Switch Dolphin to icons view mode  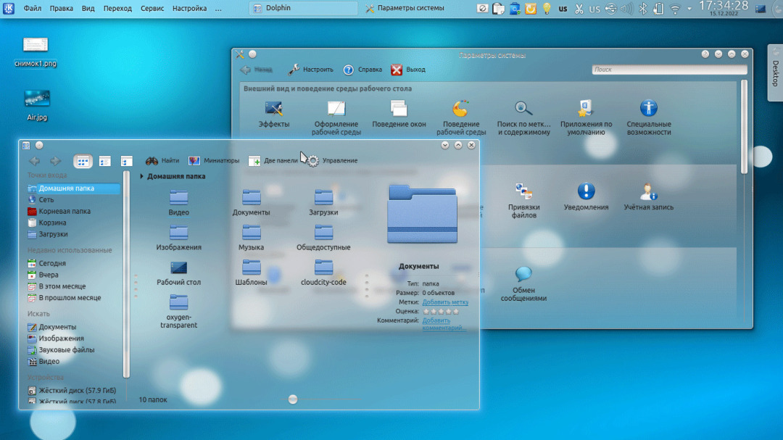[x=83, y=161]
